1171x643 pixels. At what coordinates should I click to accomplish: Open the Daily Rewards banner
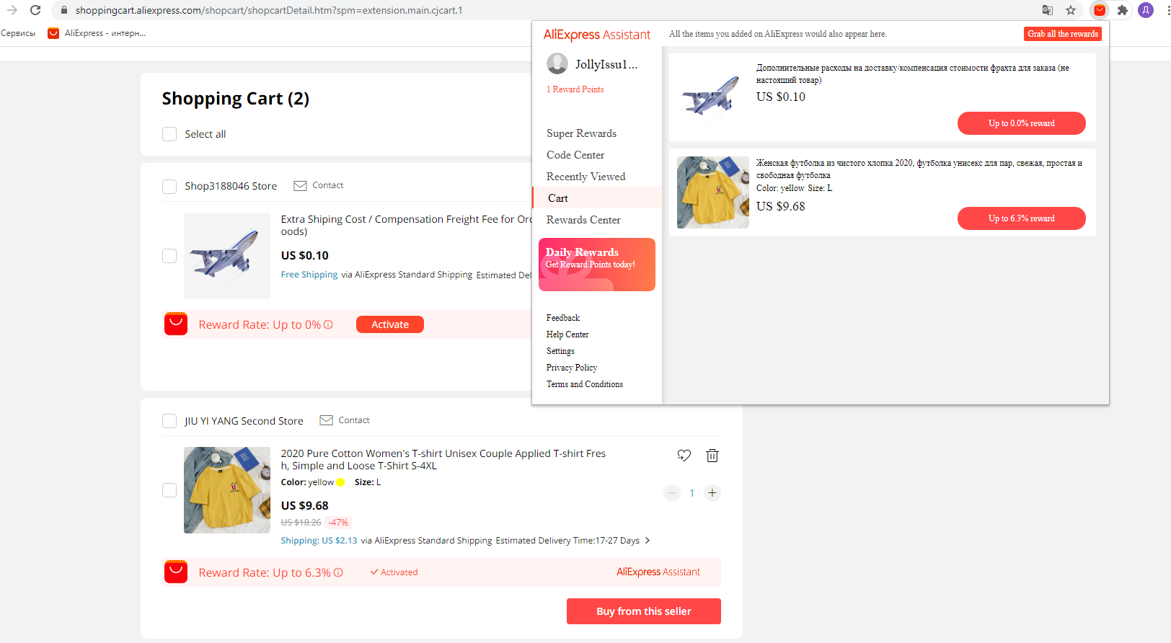pyautogui.click(x=597, y=265)
